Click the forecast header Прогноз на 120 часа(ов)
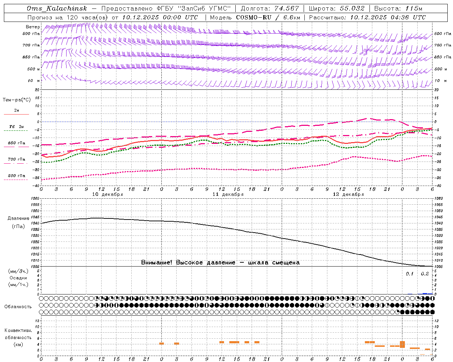This screenshot has width=453, height=362. click(x=68, y=17)
